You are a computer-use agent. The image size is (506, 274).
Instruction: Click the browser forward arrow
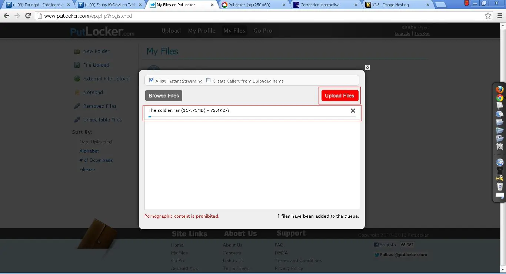click(17, 16)
